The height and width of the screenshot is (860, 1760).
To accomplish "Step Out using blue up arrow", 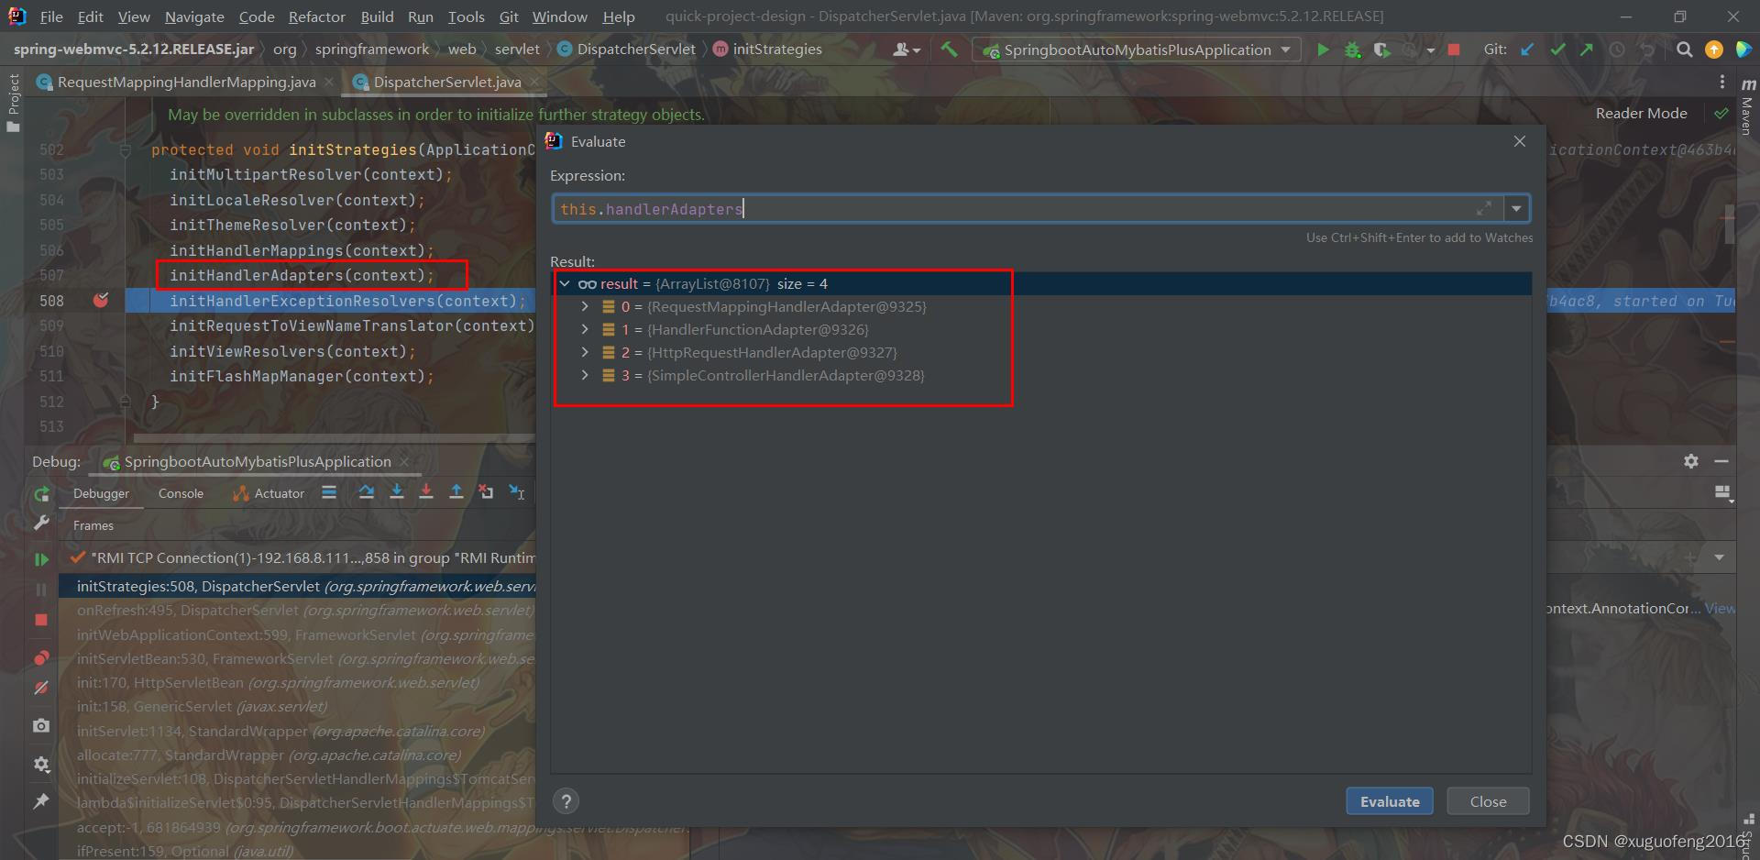I will pyautogui.click(x=456, y=493).
